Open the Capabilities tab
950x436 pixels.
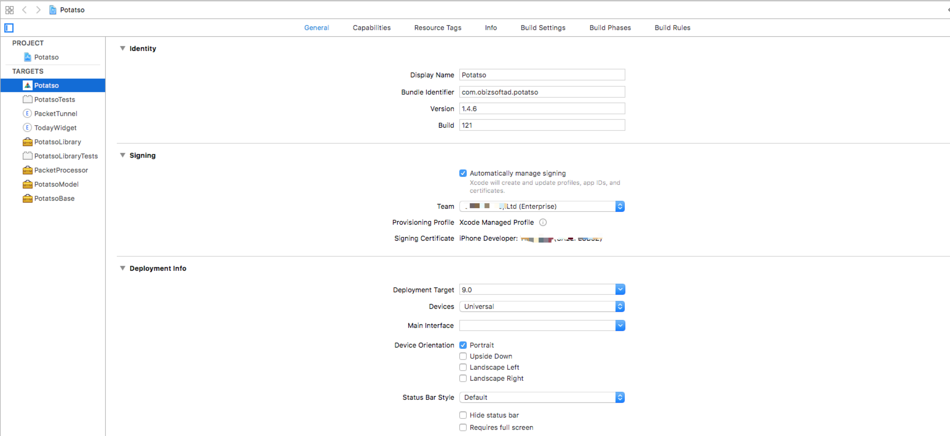click(371, 28)
